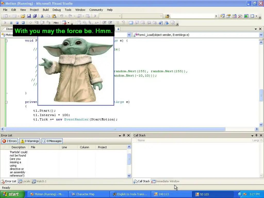Open the Object Browser toolbar icon
Viewport: 264px width, 198px height.
234,16
